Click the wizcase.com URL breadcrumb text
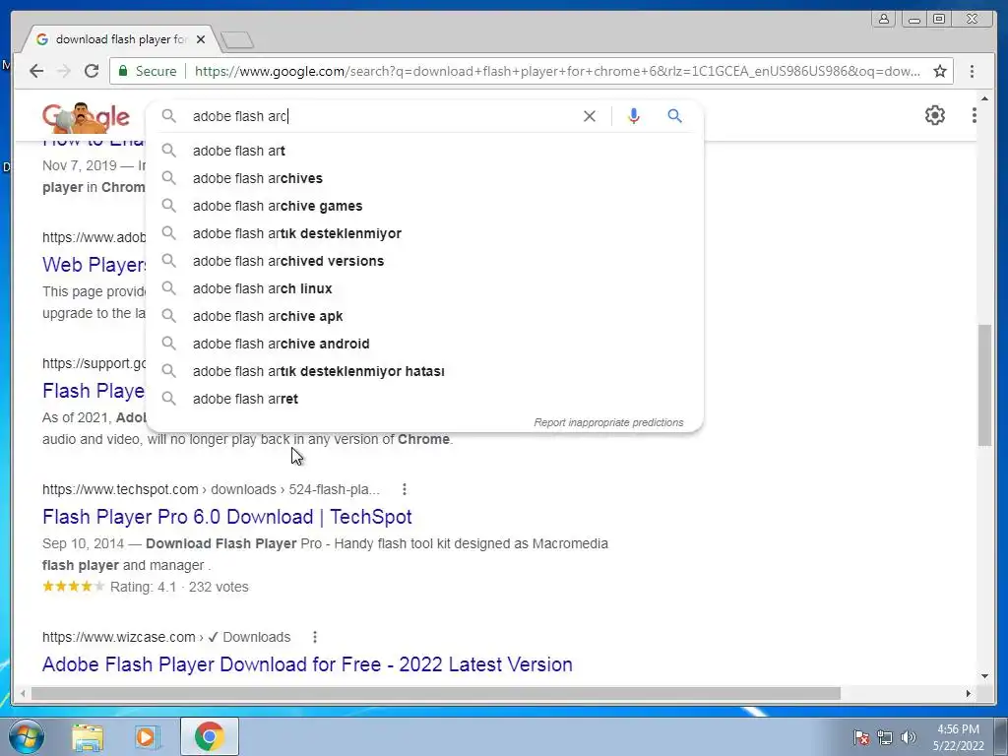Screen dimensions: 1008x756 pyautogui.click(x=166, y=637)
